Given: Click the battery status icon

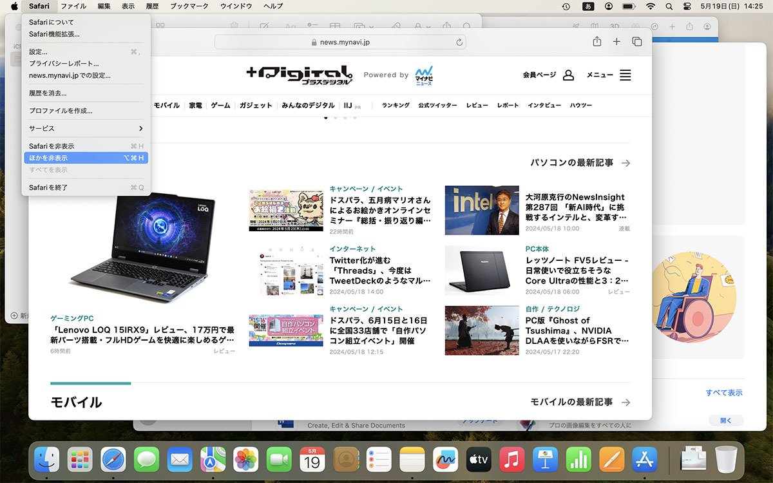Looking at the screenshot, I should [x=629, y=6].
